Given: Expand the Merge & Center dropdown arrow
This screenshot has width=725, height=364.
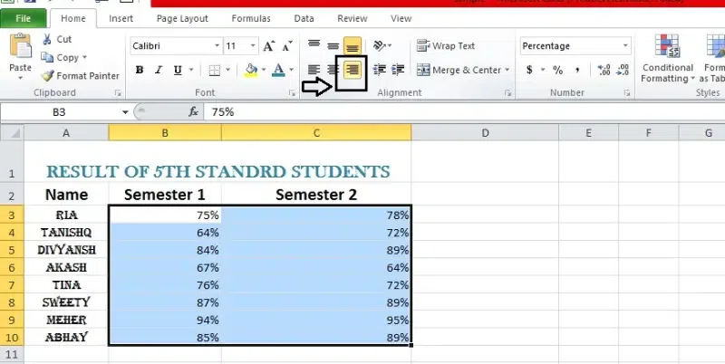Looking at the screenshot, I should click(507, 70).
